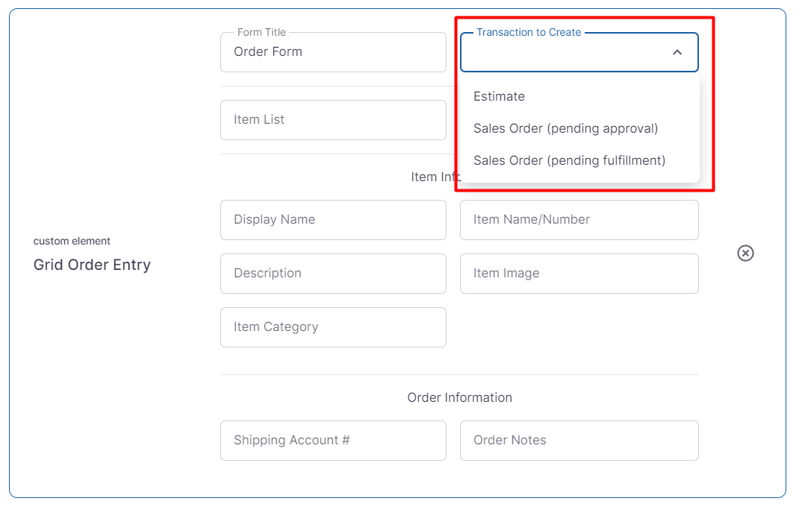
Task: Click the custom element label
Action: pyautogui.click(x=72, y=241)
